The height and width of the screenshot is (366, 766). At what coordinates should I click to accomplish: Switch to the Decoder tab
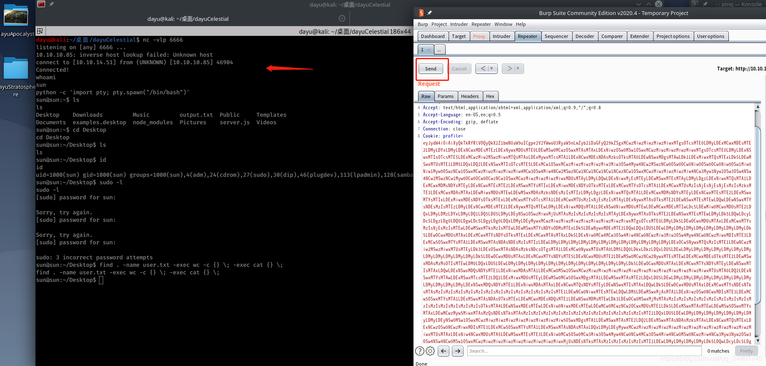coord(584,36)
